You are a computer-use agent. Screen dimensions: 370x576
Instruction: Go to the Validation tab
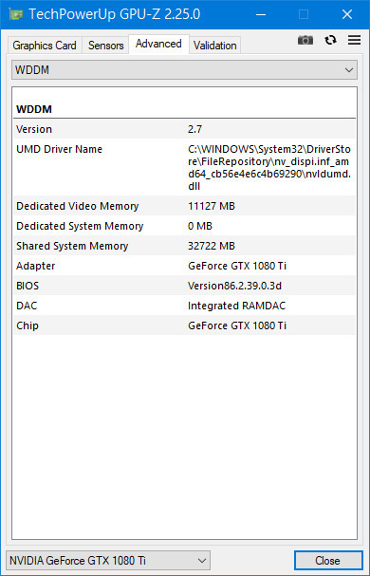click(x=215, y=46)
